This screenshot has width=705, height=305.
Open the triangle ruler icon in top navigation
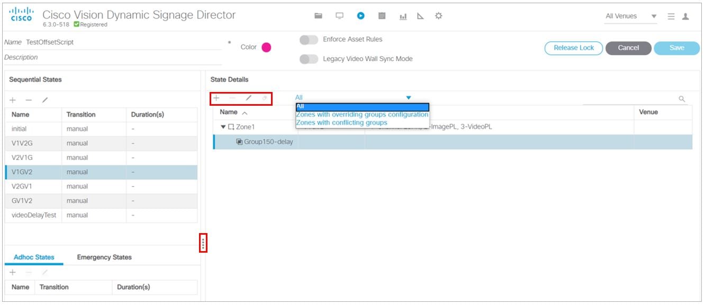(x=420, y=16)
